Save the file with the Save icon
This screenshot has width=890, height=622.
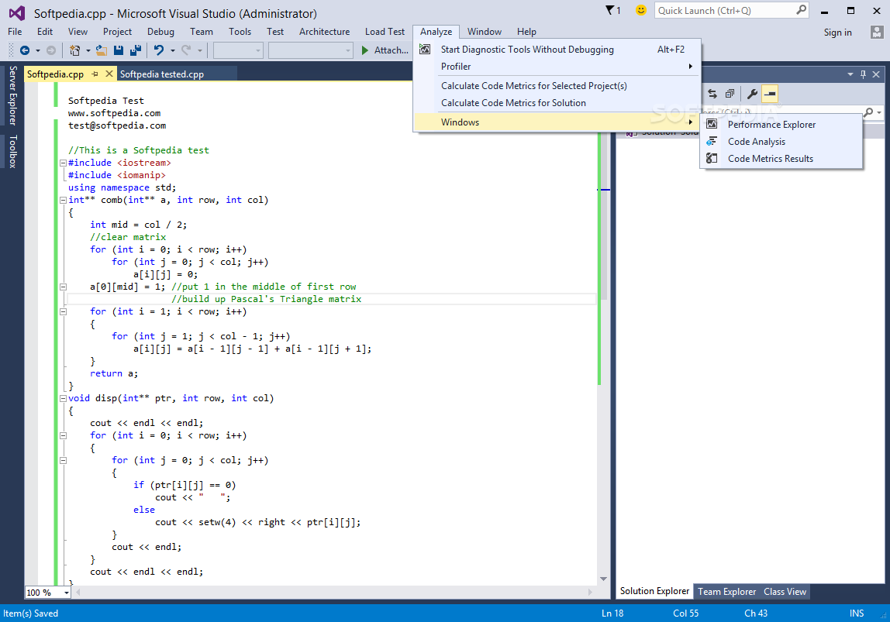pyautogui.click(x=119, y=50)
